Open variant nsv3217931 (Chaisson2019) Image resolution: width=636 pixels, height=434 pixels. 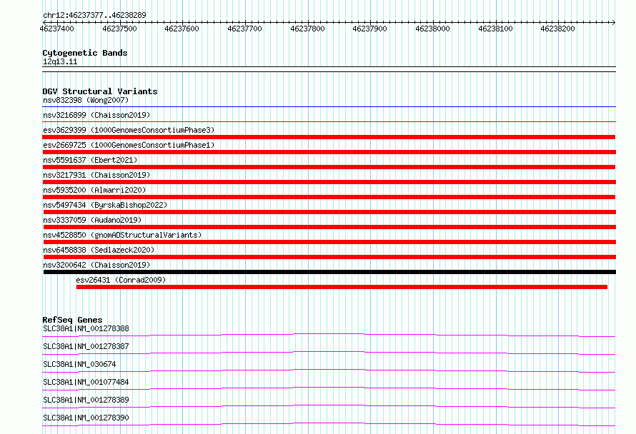pos(96,175)
